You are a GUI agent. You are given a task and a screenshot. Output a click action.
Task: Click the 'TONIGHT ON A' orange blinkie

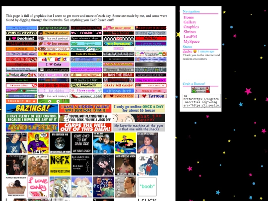(x=21, y=101)
